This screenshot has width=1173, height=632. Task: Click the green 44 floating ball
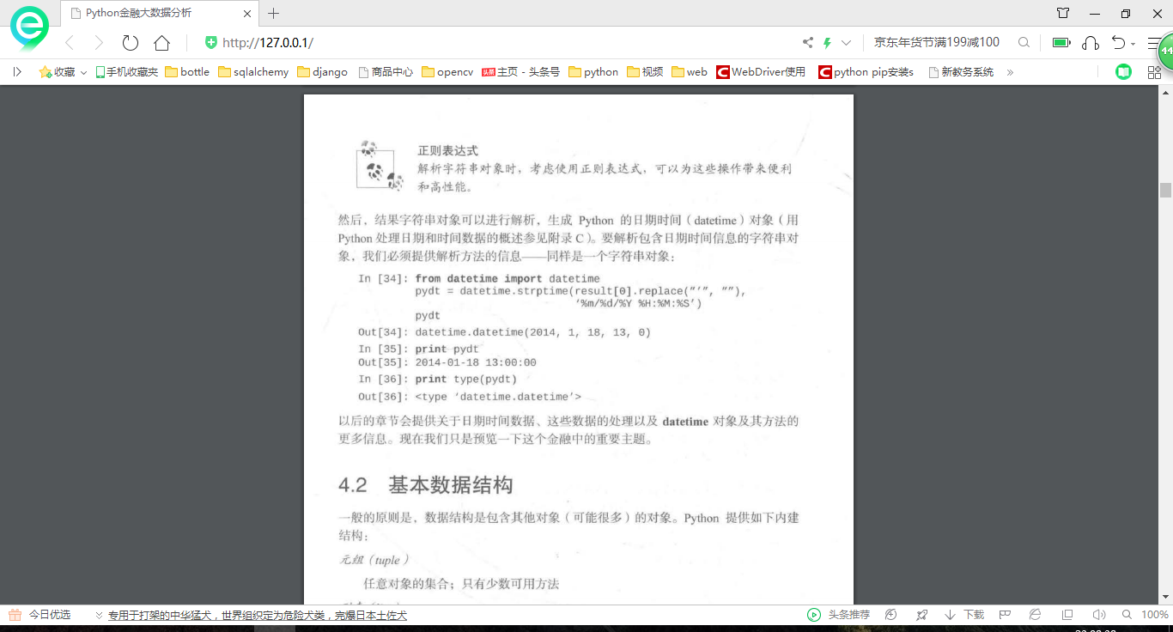(1166, 52)
